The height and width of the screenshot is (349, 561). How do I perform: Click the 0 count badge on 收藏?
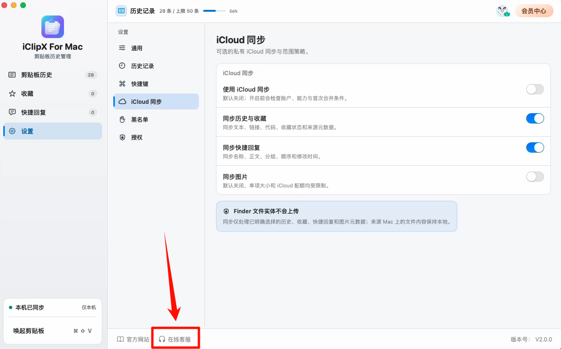pos(93,93)
